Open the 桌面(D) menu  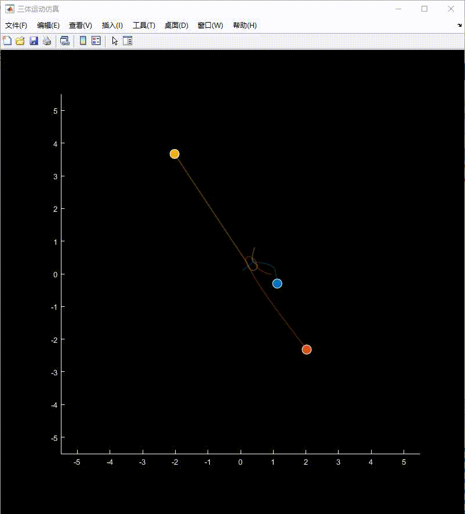[x=176, y=26]
